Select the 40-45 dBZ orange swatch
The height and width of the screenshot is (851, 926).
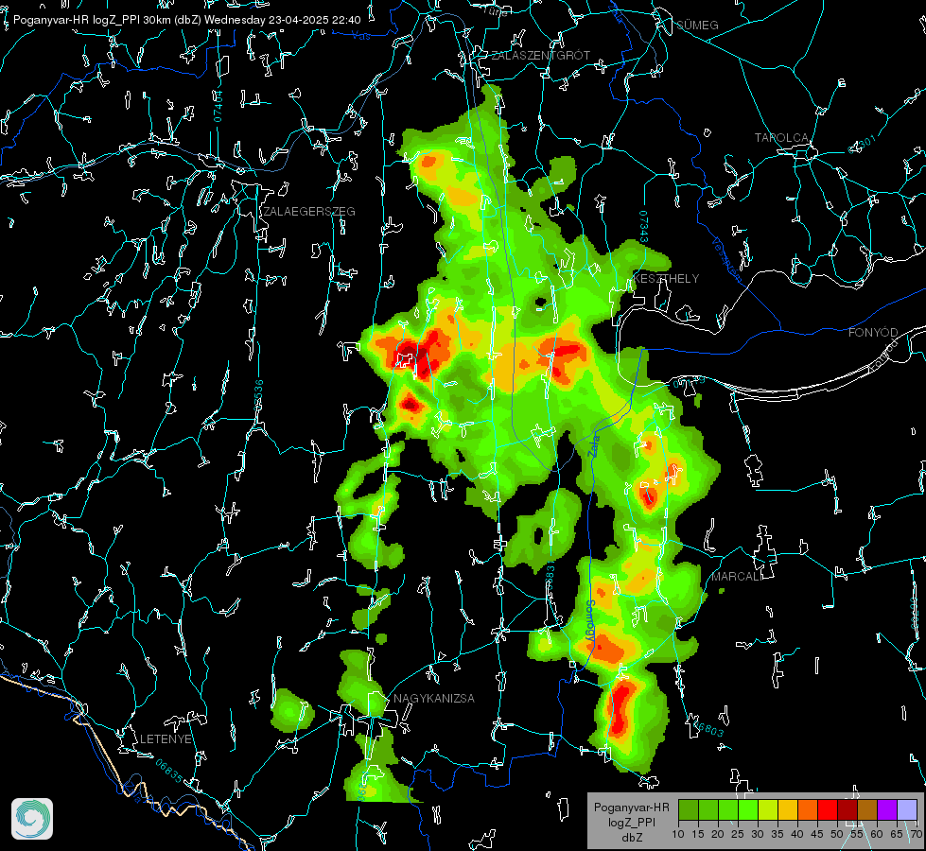(x=808, y=810)
